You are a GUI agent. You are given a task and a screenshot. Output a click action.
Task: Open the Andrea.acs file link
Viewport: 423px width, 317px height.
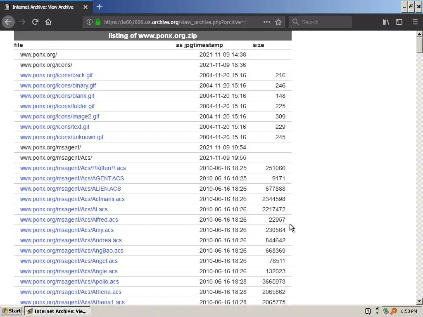pyautogui.click(x=71, y=240)
